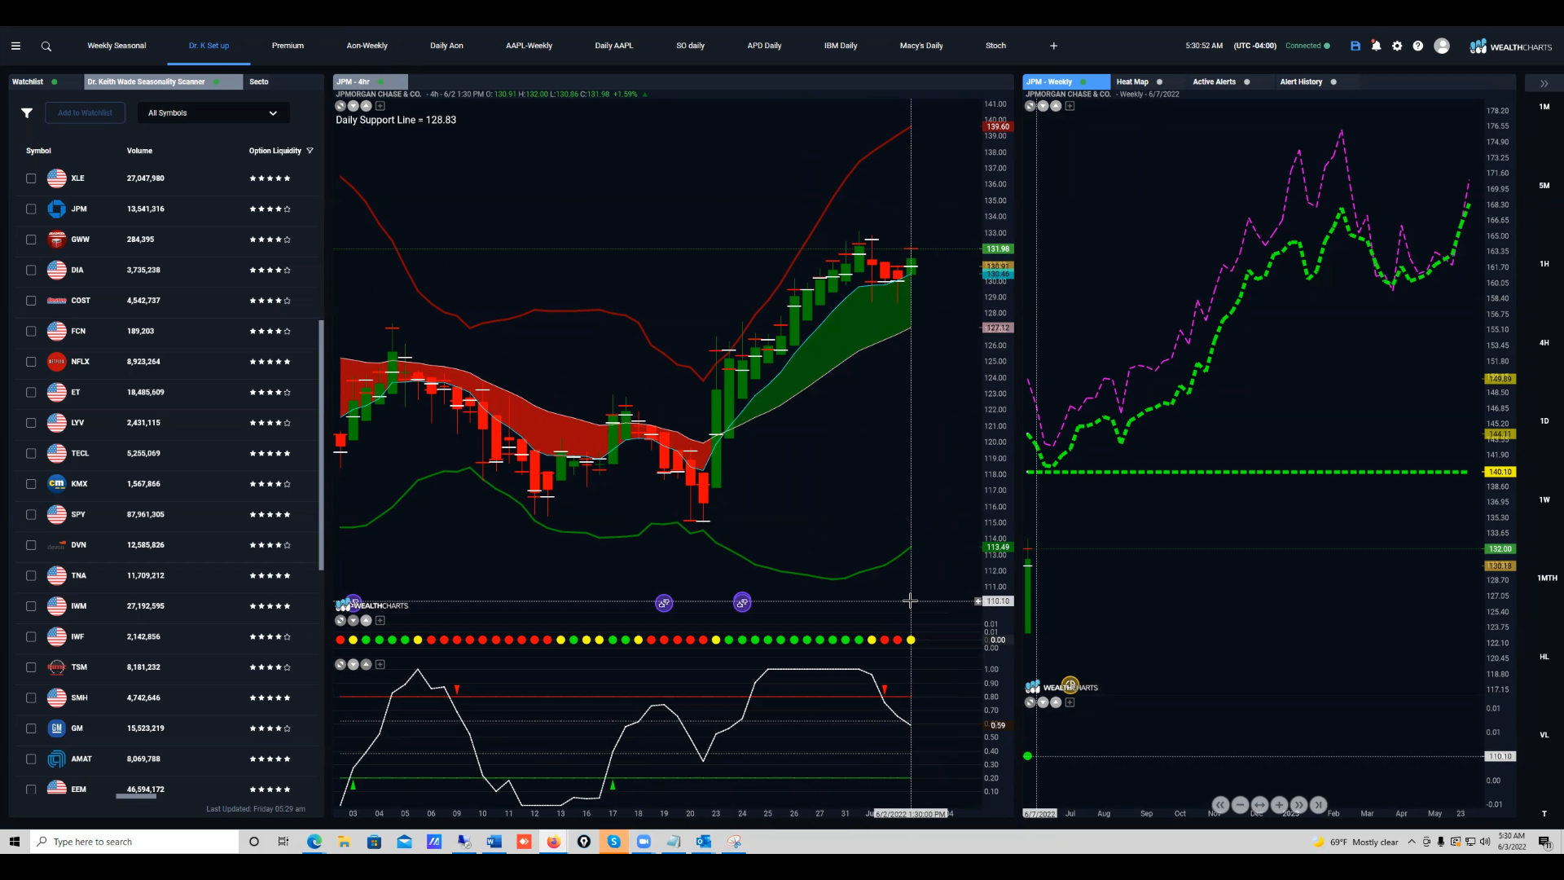Screen dimensions: 1564x880
Task: Open Zoom from the taskbar
Action: click(x=644, y=842)
